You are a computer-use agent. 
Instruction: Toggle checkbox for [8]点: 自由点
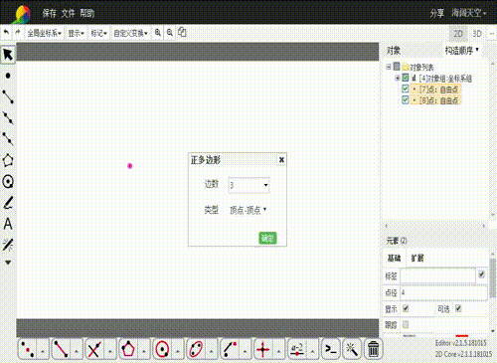[x=406, y=99]
